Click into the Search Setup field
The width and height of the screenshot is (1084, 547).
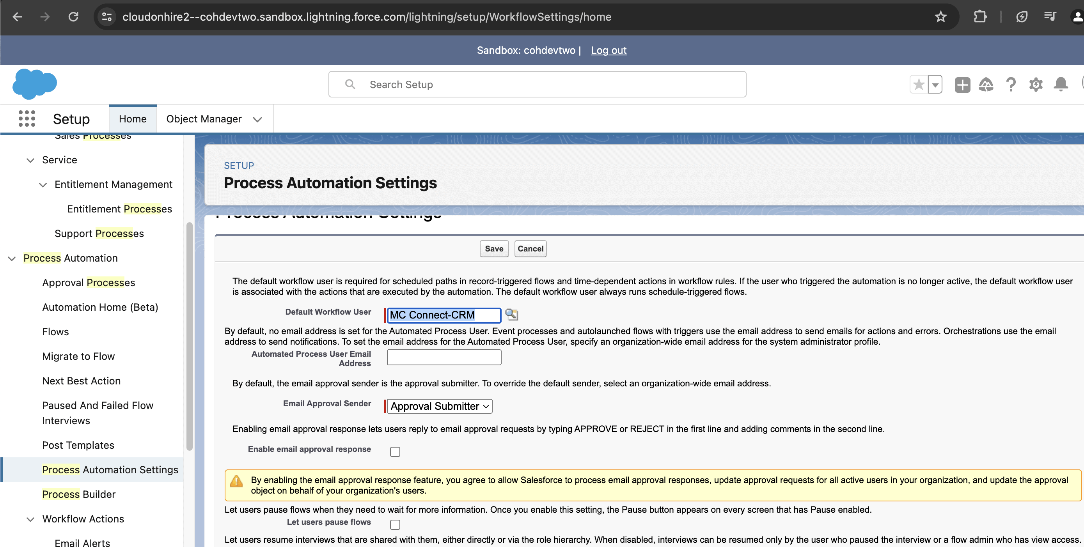point(537,84)
